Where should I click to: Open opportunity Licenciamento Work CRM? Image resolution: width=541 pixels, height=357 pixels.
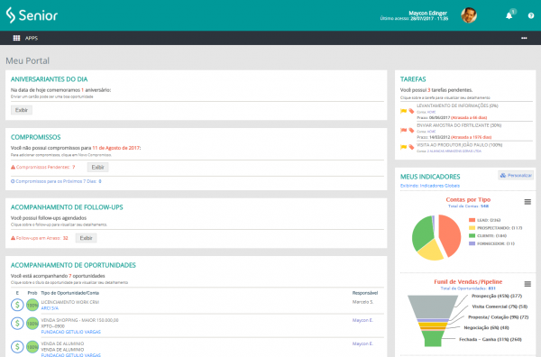point(70,302)
